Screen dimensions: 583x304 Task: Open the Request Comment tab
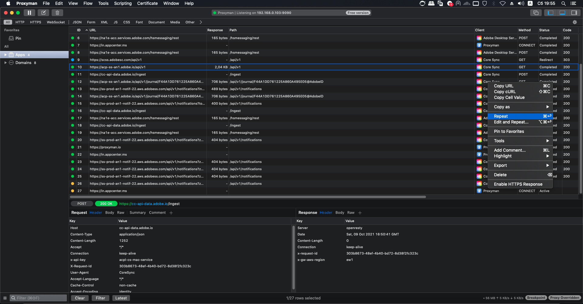coord(157,213)
